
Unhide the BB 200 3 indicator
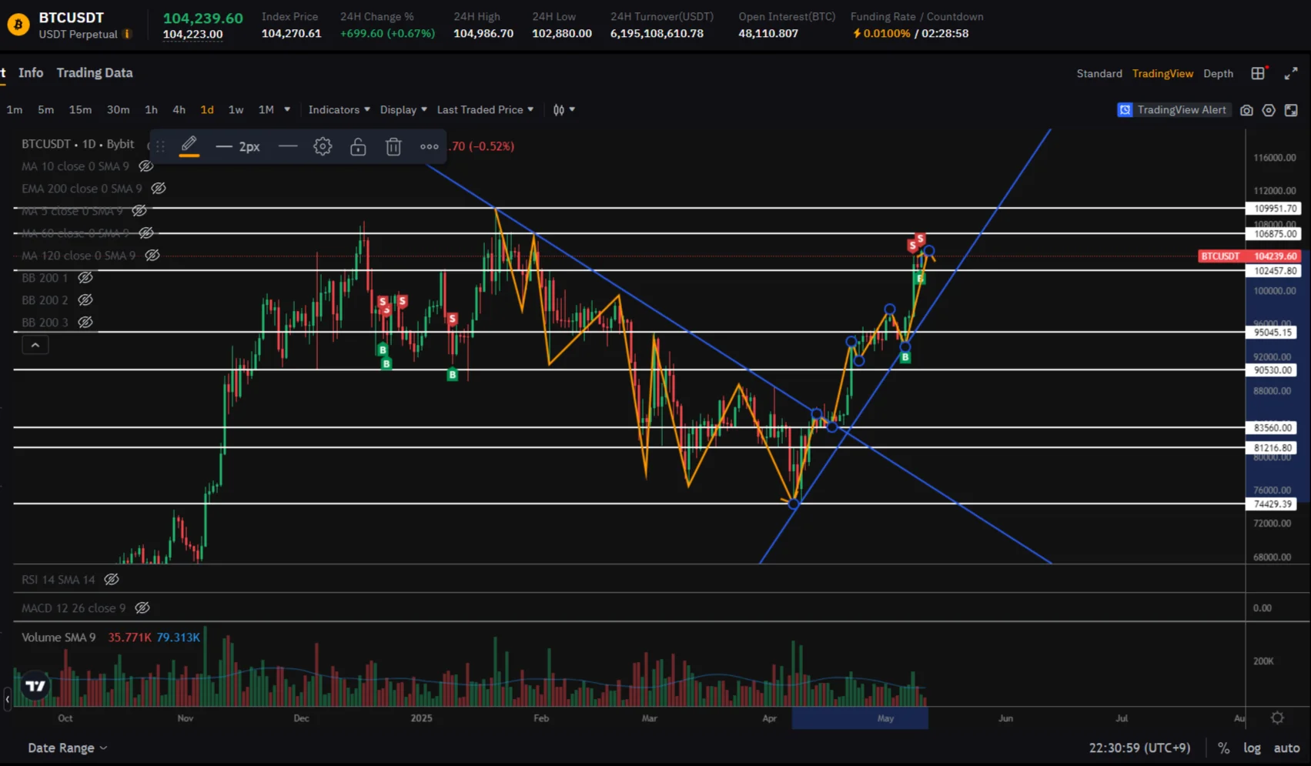pos(85,323)
